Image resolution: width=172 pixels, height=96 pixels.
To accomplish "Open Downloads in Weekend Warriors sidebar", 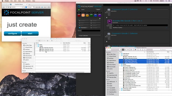I will pos(111,67).
